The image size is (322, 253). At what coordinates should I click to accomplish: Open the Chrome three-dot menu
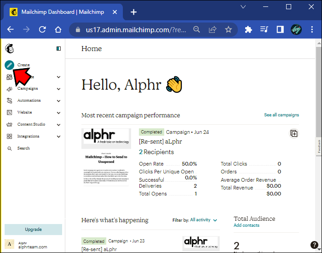(x=312, y=29)
